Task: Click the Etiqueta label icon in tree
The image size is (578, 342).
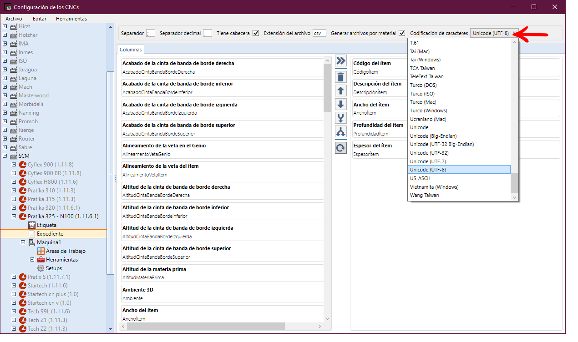Action: 32,225
